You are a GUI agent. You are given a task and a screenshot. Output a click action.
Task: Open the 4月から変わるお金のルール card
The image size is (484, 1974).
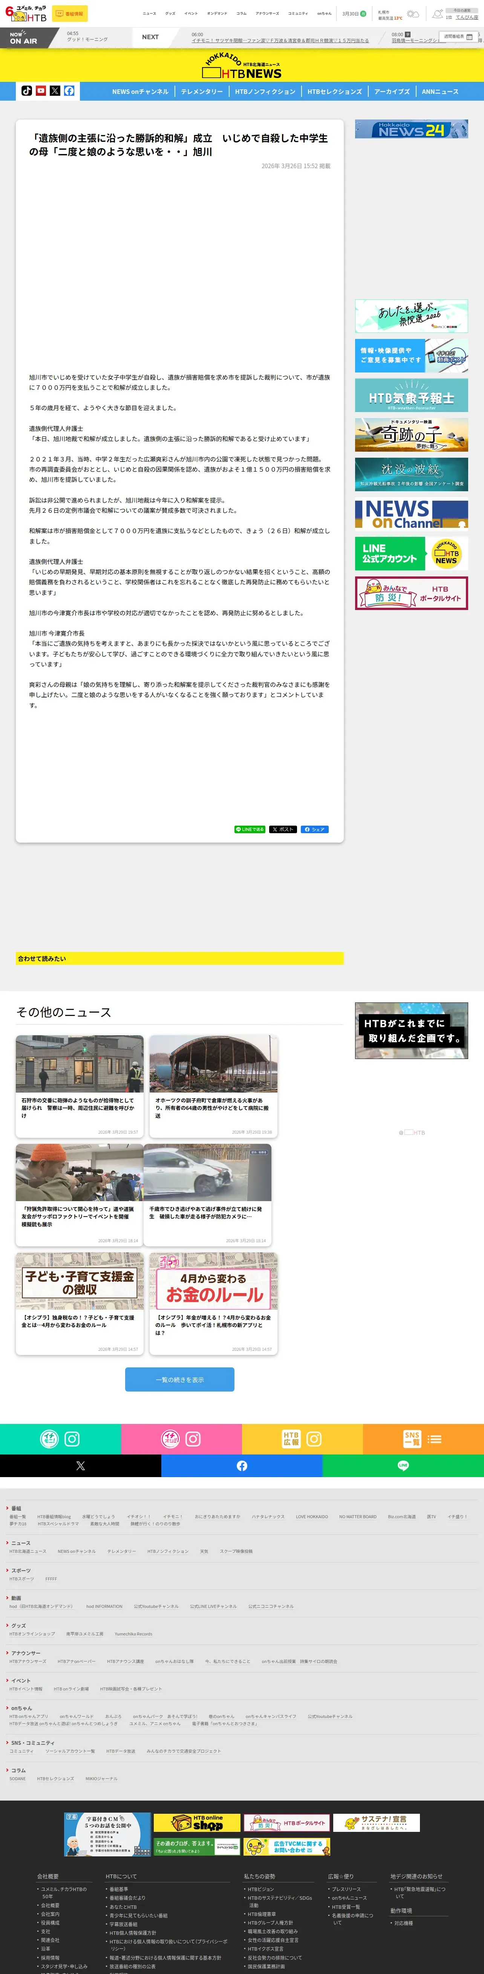coord(214,1303)
